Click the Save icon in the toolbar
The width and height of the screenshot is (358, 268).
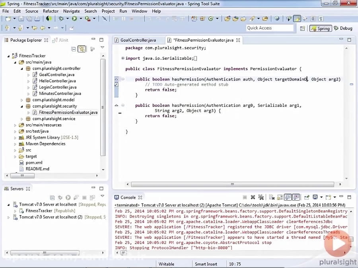coord(21,19)
